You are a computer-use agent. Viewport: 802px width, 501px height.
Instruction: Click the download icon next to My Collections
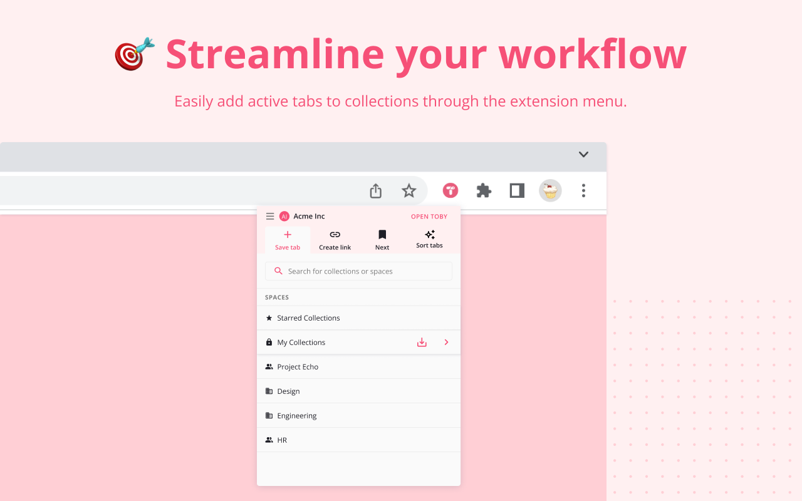pyautogui.click(x=421, y=342)
